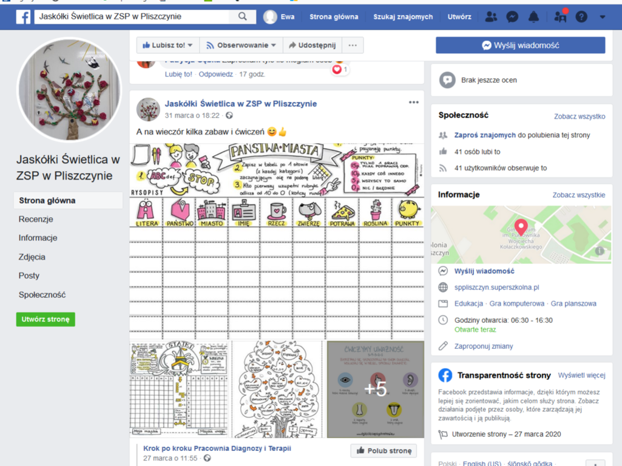Click Utwórz in top bar

(x=459, y=16)
